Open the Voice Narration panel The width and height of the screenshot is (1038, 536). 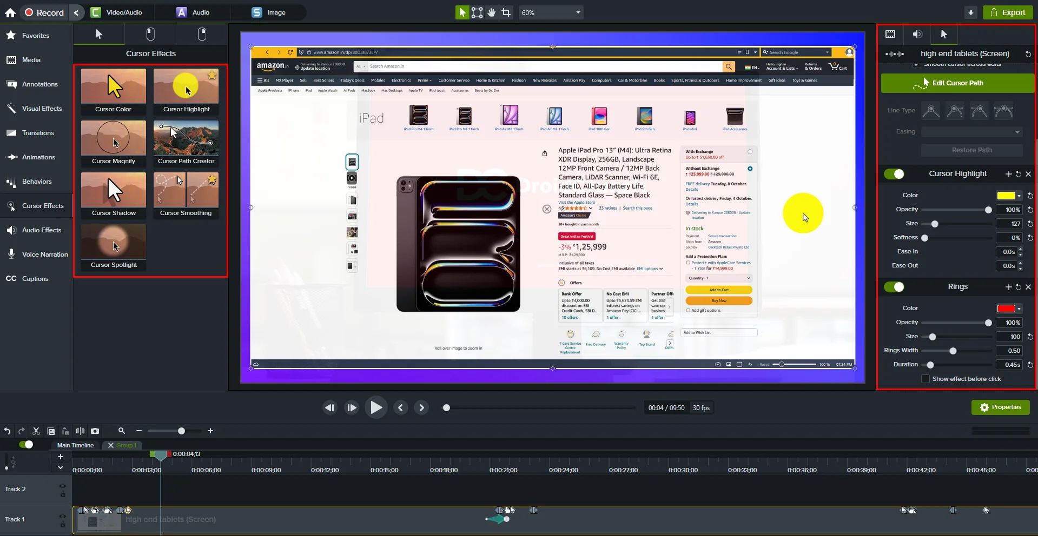point(45,254)
